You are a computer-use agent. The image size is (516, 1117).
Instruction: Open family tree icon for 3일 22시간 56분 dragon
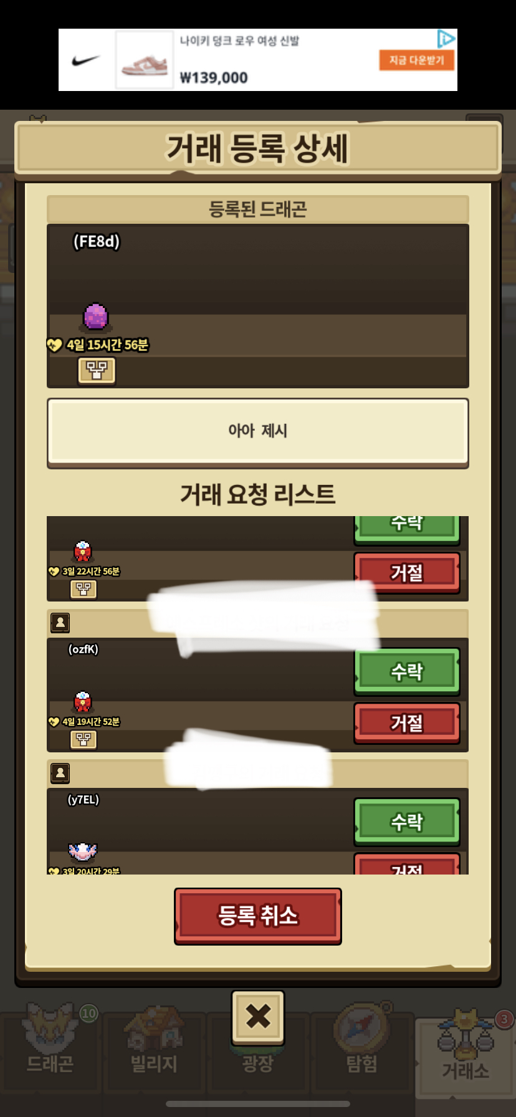(84, 588)
